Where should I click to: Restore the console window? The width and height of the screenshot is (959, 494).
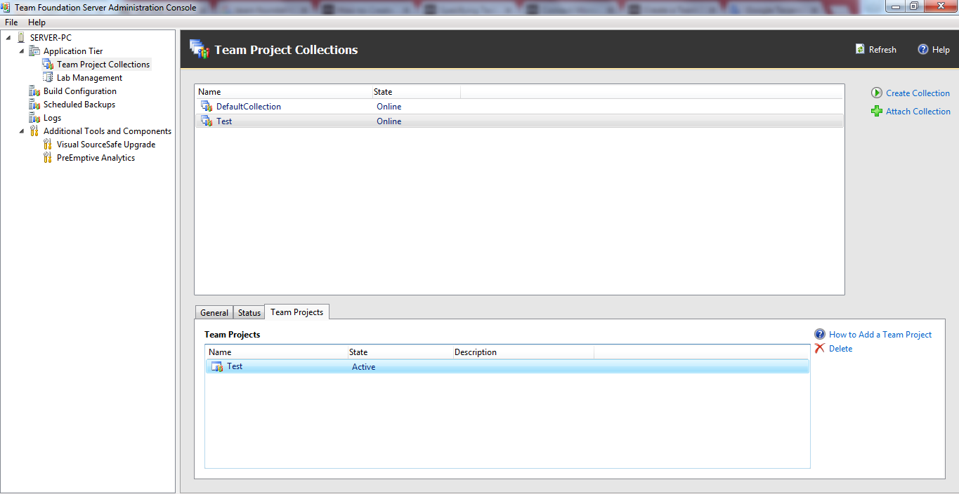[x=914, y=6]
